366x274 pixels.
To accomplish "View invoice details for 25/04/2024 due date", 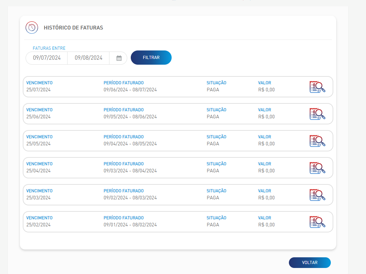I will click(x=317, y=168).
